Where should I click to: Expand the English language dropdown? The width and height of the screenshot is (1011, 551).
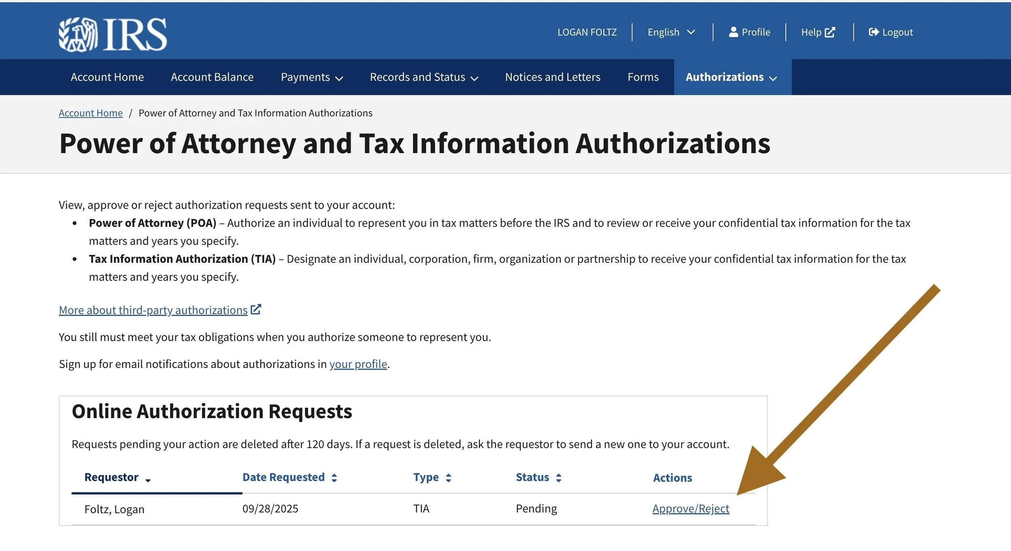coord(691,32)
